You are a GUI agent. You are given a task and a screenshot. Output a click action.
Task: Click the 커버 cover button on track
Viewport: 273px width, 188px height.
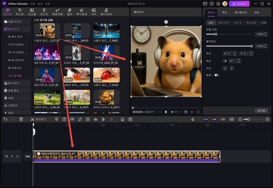28,156
